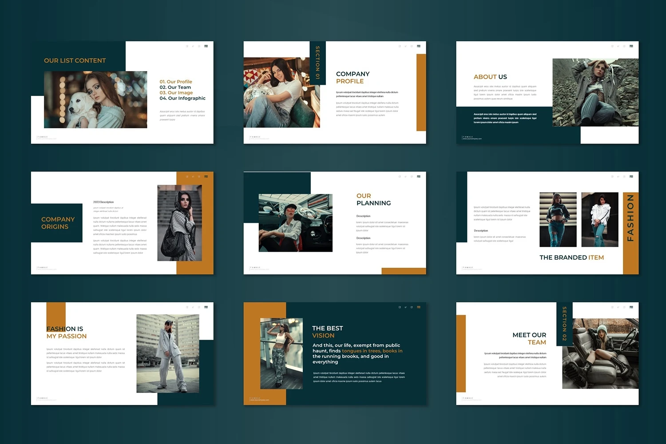Open the hamburger menu on Our List Content slide
The width and height of the screenshot is (666, 444).
[x=206, y=46]
